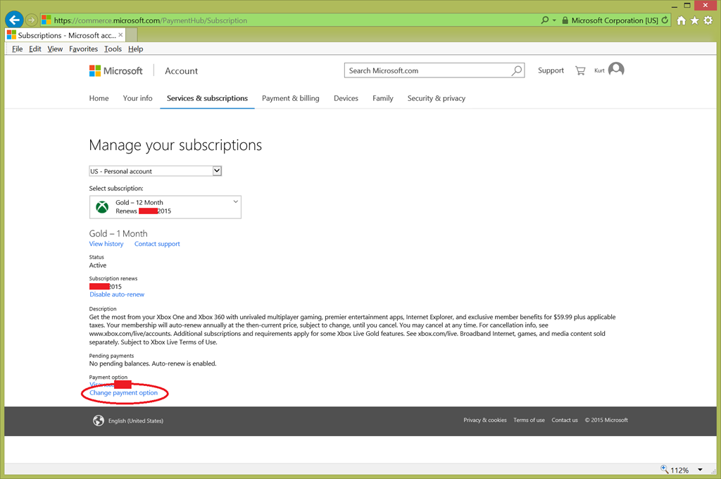Expand the US - Personal account dropdown

(217, 170)
